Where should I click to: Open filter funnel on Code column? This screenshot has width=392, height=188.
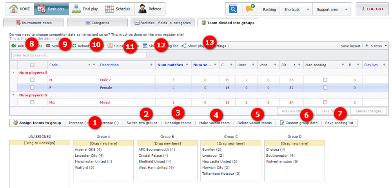[94, 65]
